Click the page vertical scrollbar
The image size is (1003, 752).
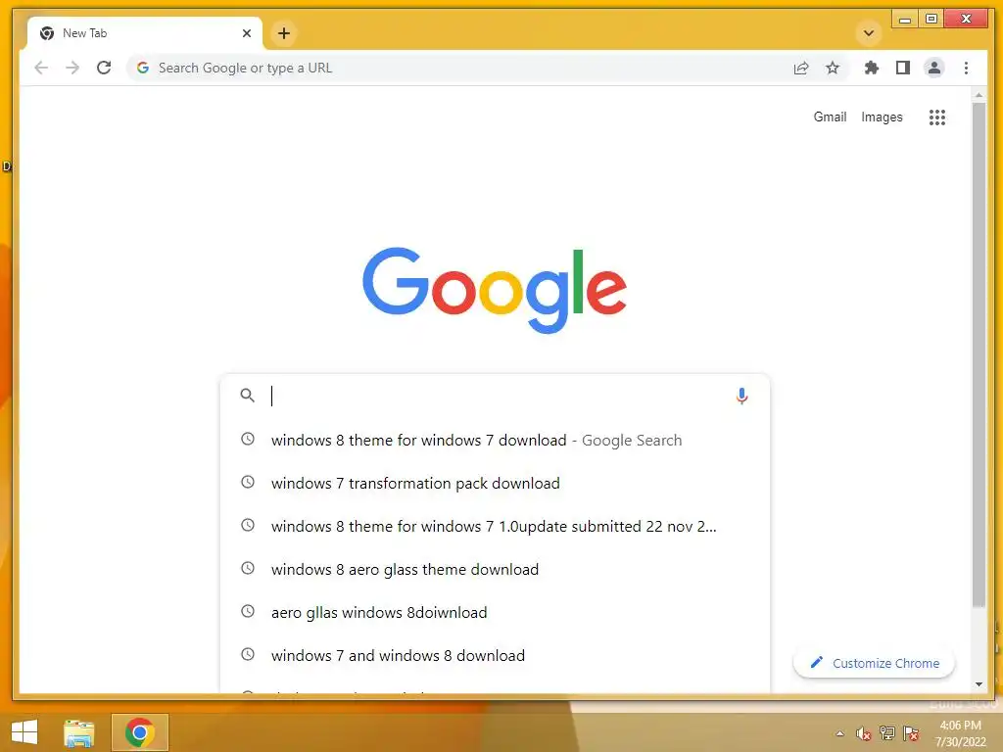[x=979, y=354]
